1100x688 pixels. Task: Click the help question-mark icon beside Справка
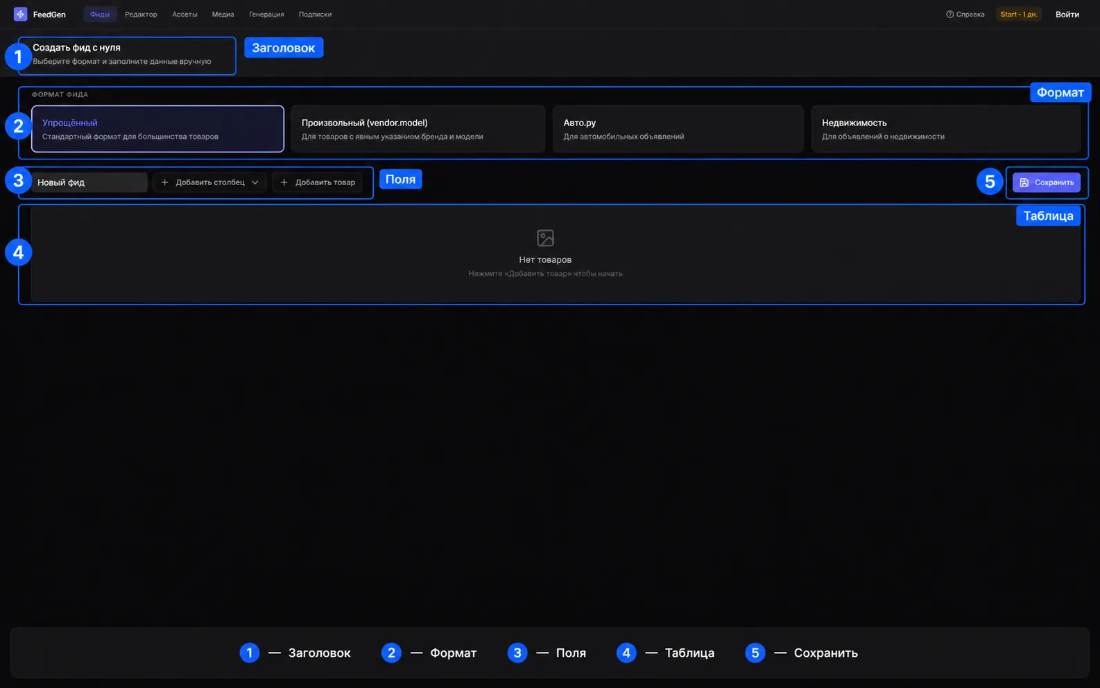tap(949, 14)
